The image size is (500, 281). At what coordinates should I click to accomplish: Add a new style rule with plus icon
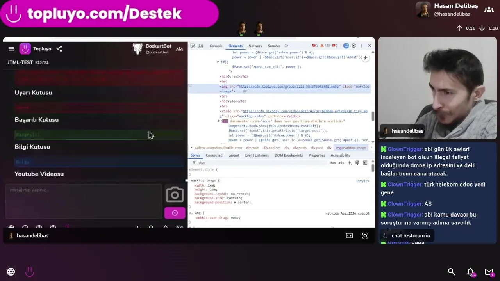[350, 163]
